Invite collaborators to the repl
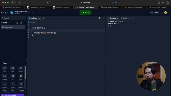The height and width of the screenshot is (96, 171). coord(155,13)
